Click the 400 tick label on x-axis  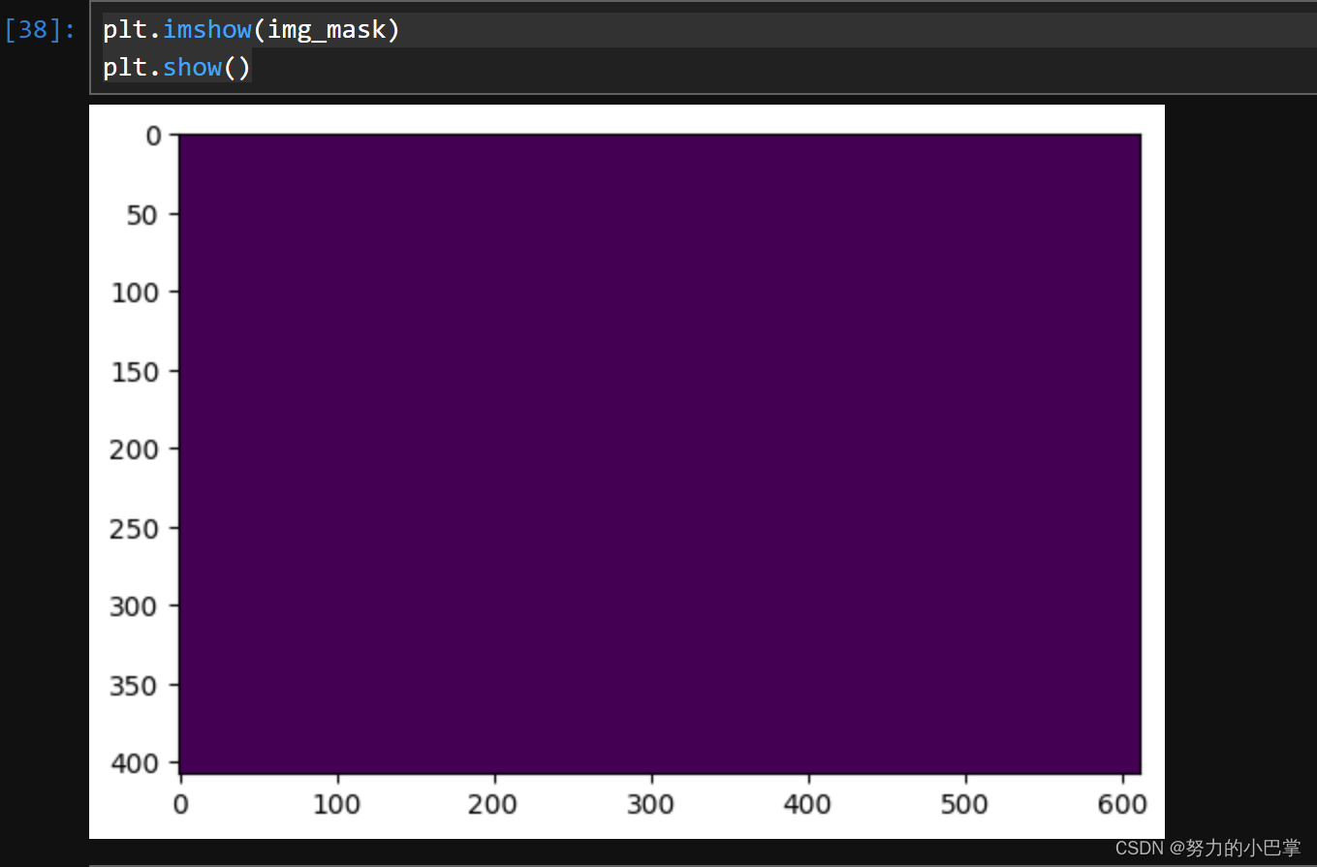pos(808,803)
